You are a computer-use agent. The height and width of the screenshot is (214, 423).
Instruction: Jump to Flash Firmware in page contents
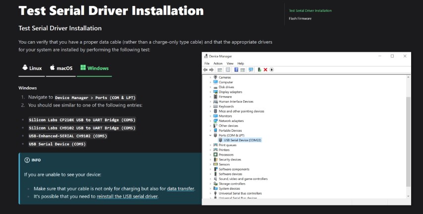pos(300,19)
